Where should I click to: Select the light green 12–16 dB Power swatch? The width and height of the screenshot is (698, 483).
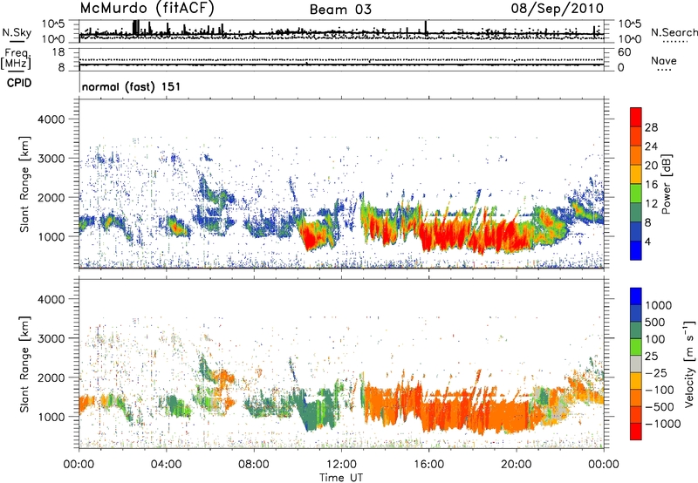pyautogui.click(x=636, y=194)
